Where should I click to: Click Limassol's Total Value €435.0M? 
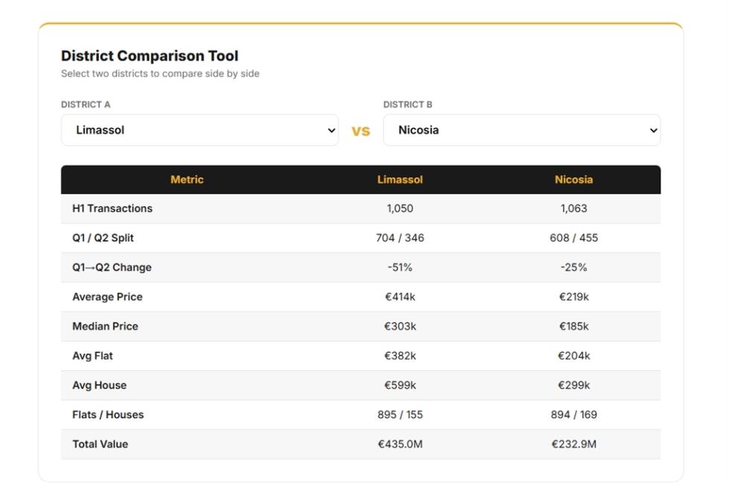400,444
